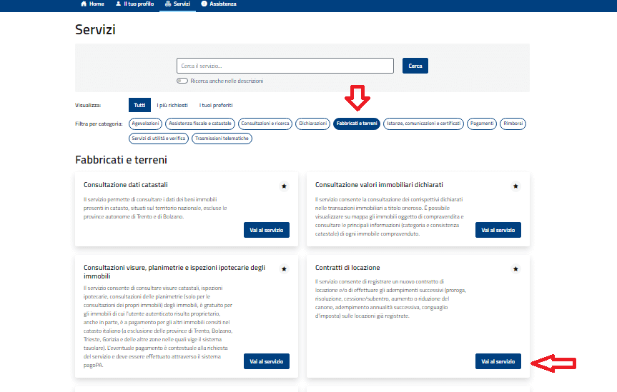Star the Contratti di locazione card

click(515, 269)
